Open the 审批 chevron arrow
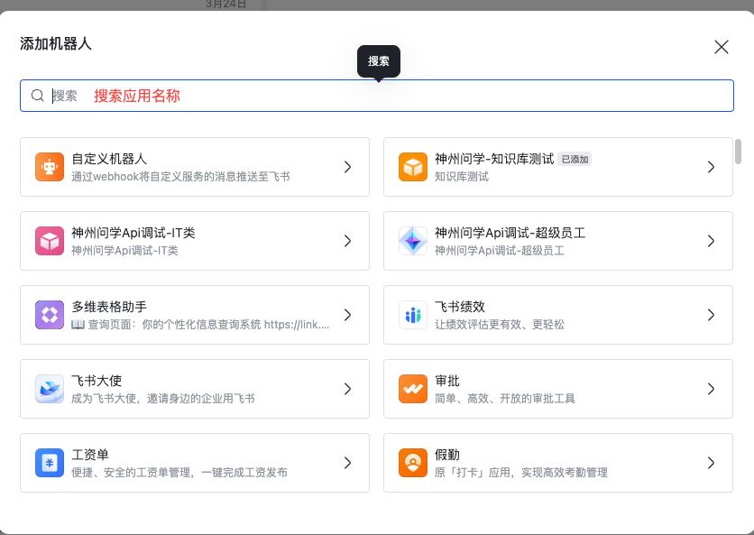The height and width of the screenshot is (535, 754). click(711, 389)
